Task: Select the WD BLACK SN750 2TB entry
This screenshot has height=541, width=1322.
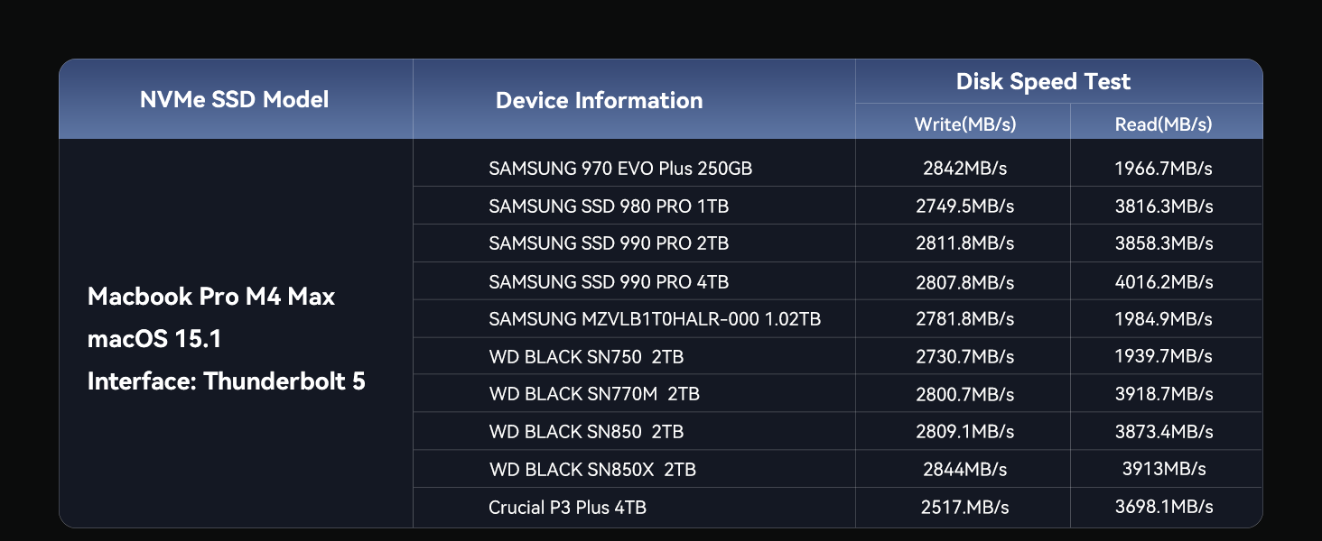Action: coord(586,357)
